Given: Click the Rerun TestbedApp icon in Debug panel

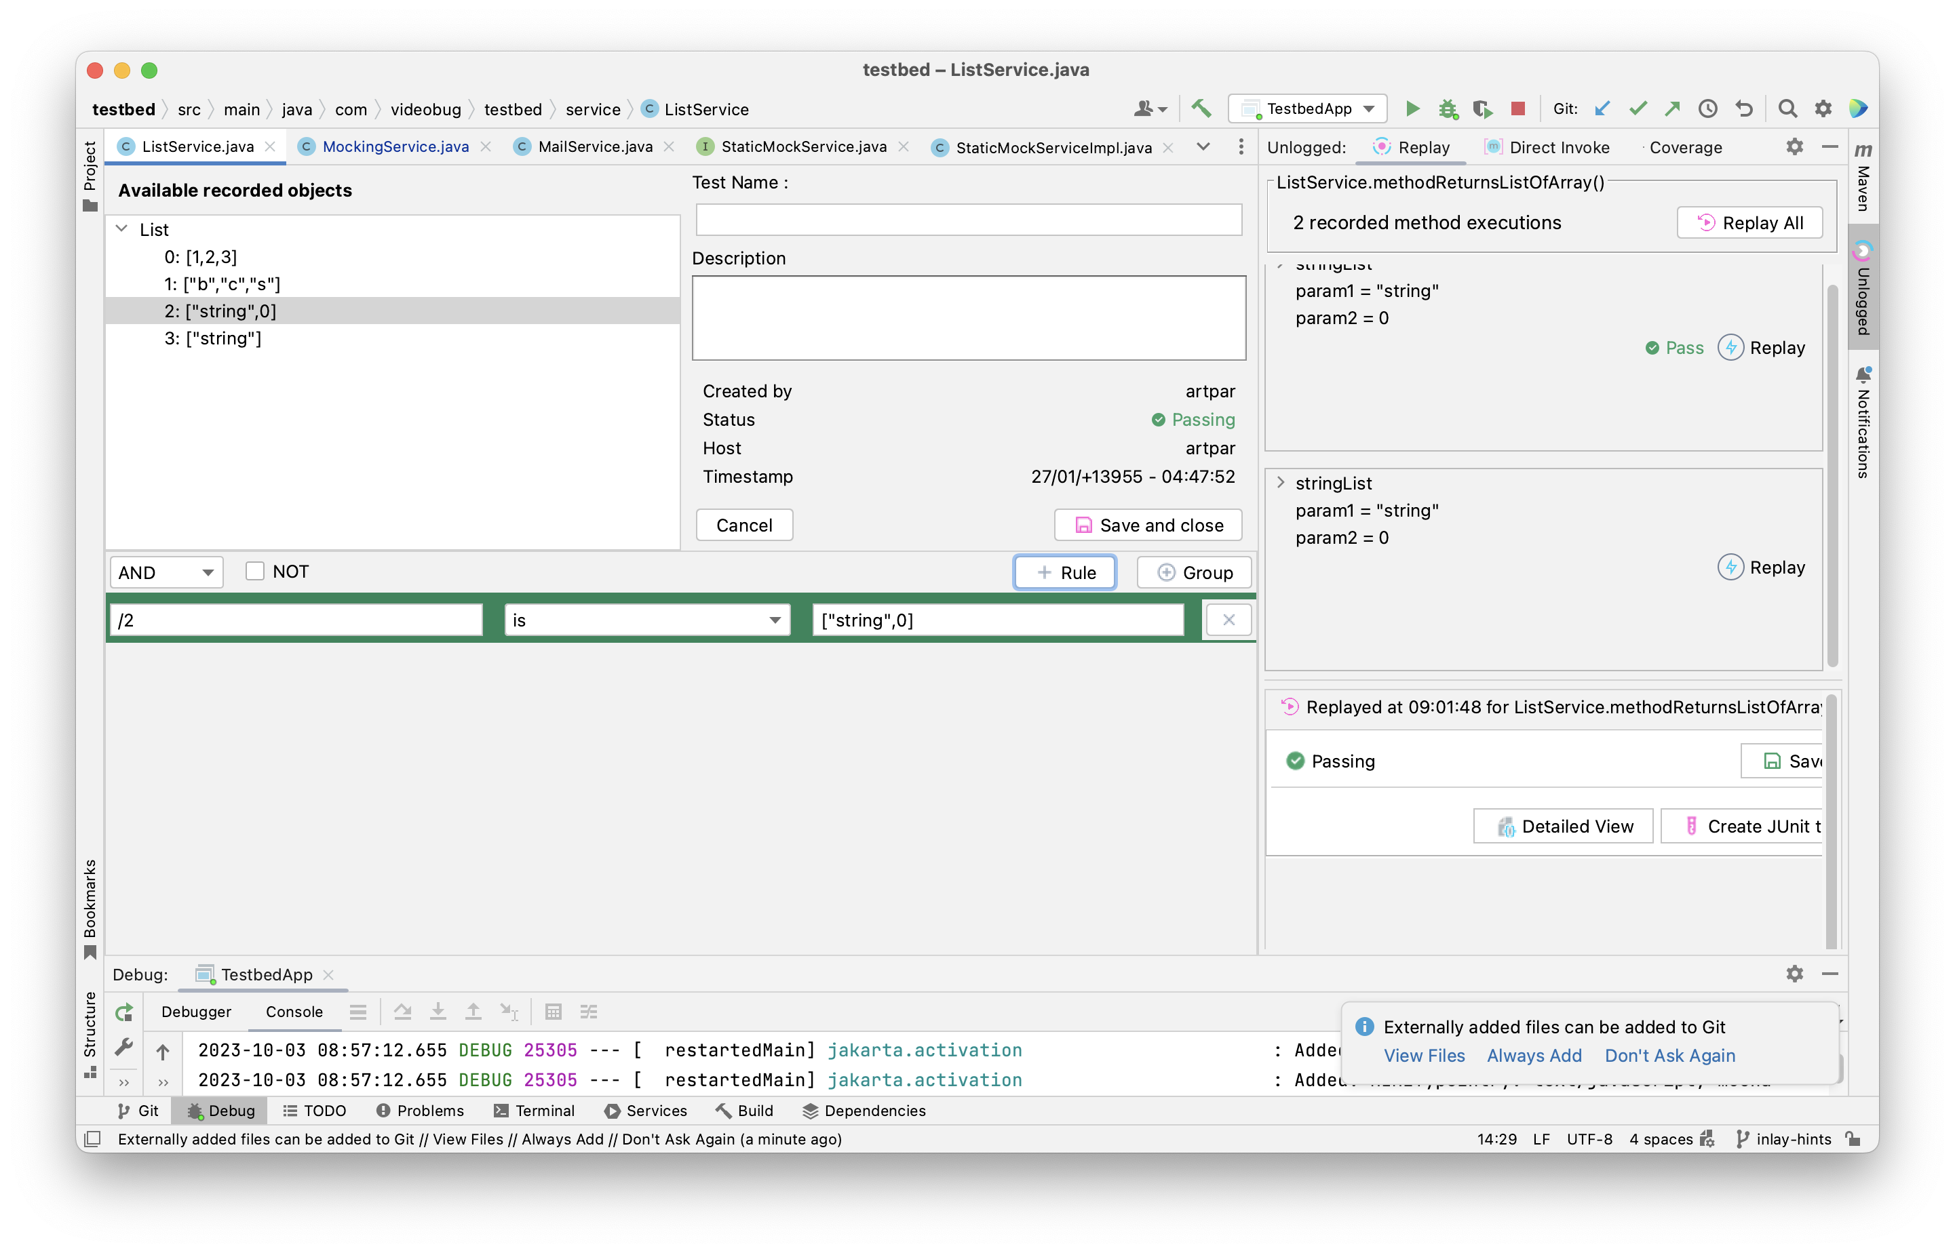Looking at the screenshot, I should pyautogui.click(x=123, y=1012).
